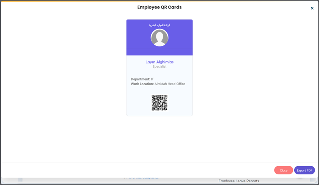Click the IT department value
The image size is (319, 185).
pos(152,79)
